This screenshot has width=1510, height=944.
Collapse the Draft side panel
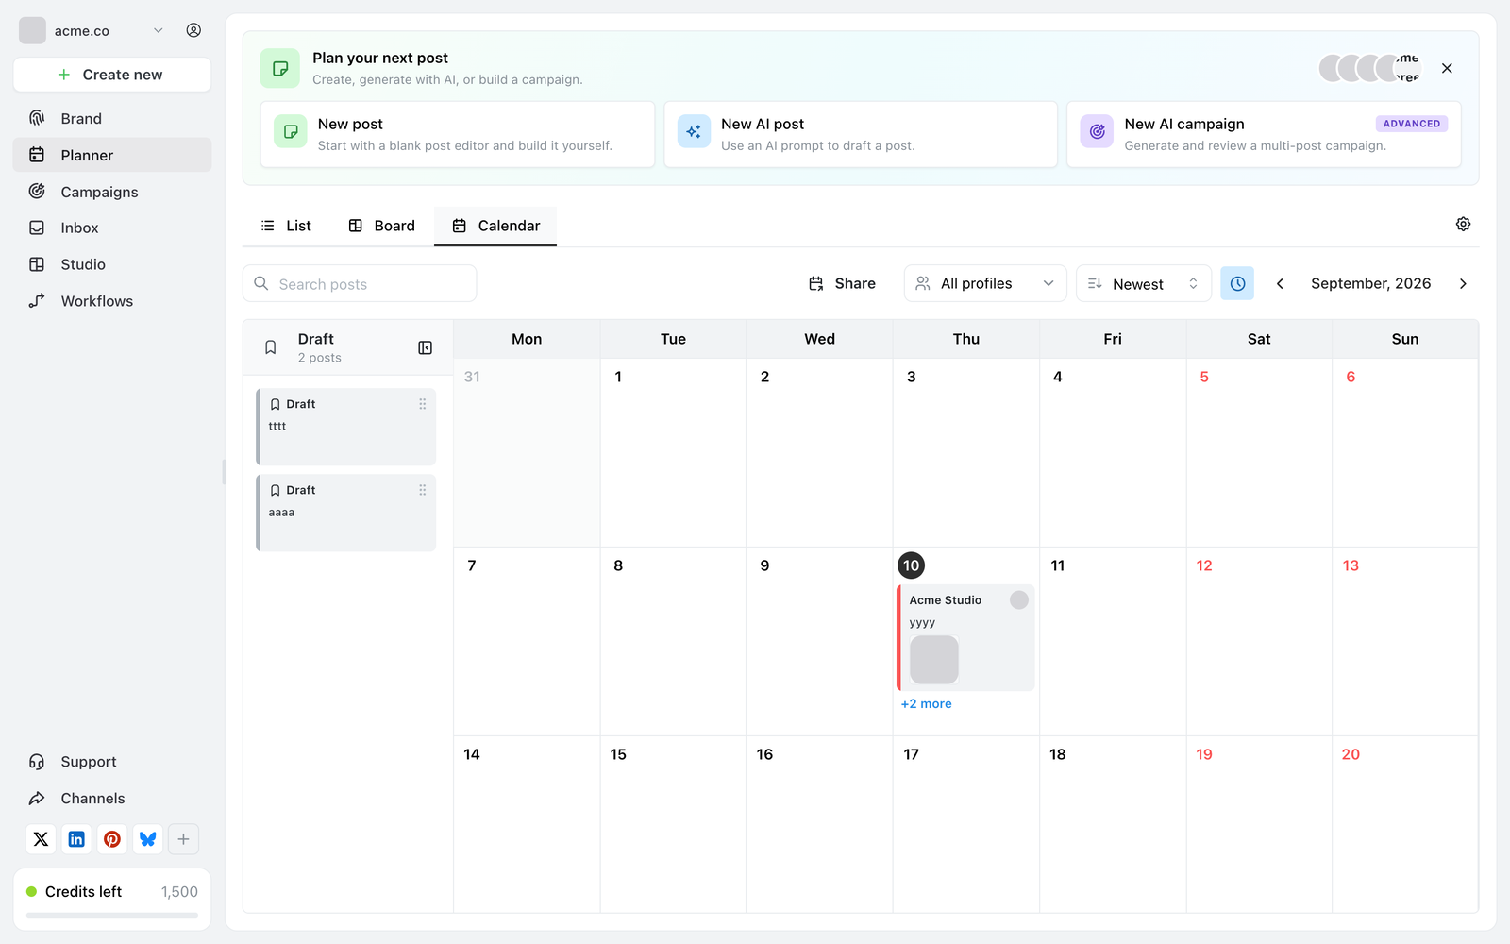[x=426, y=347]
